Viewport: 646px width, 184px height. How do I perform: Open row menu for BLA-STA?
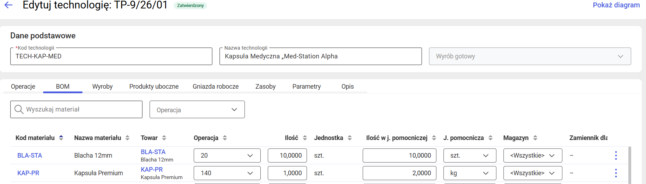[616, 156]
